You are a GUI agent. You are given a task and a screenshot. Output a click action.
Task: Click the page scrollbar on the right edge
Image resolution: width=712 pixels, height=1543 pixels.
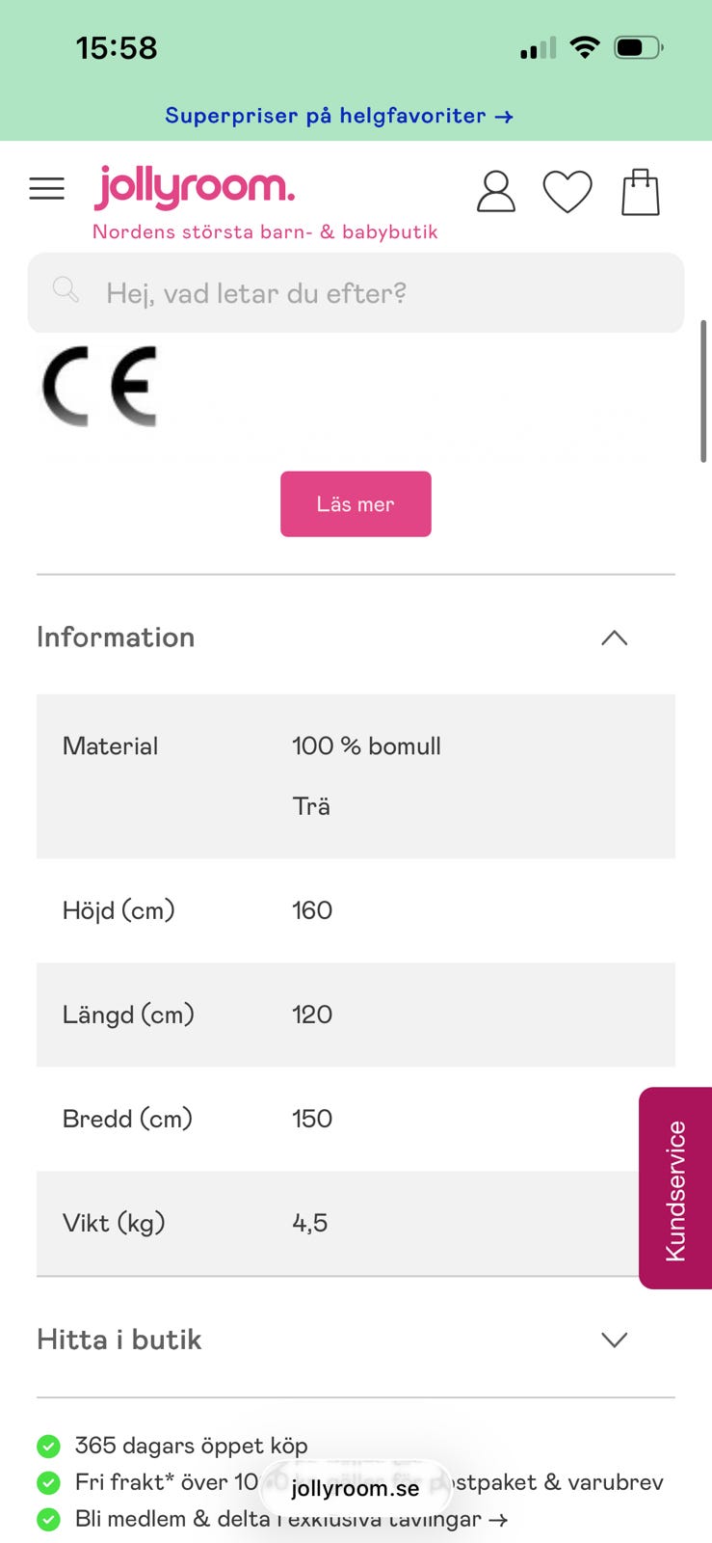click(x=703, y=392)
